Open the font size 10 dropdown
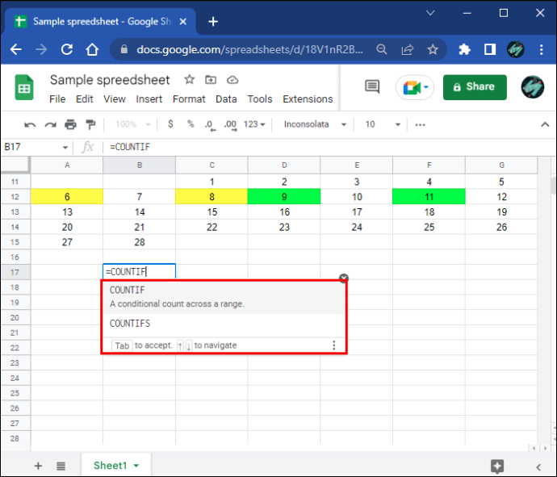Image resolution: width=557 pixels, height=477 pixels. (383, 124)
